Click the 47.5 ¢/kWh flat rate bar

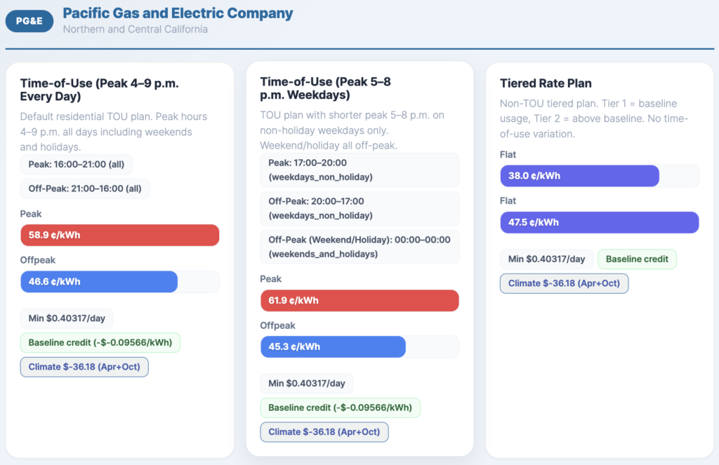click(x=599, y=222)
